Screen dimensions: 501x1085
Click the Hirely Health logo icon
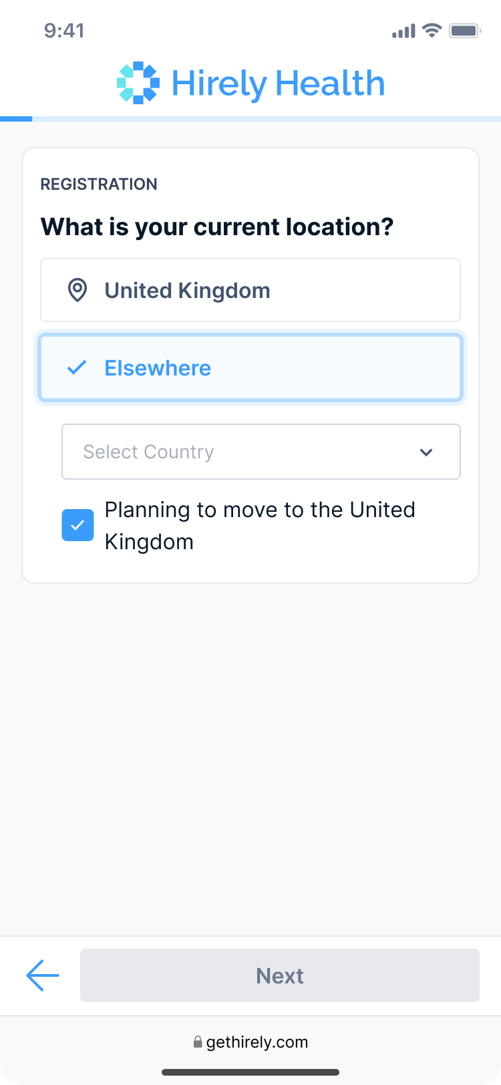tap(138, 83)
